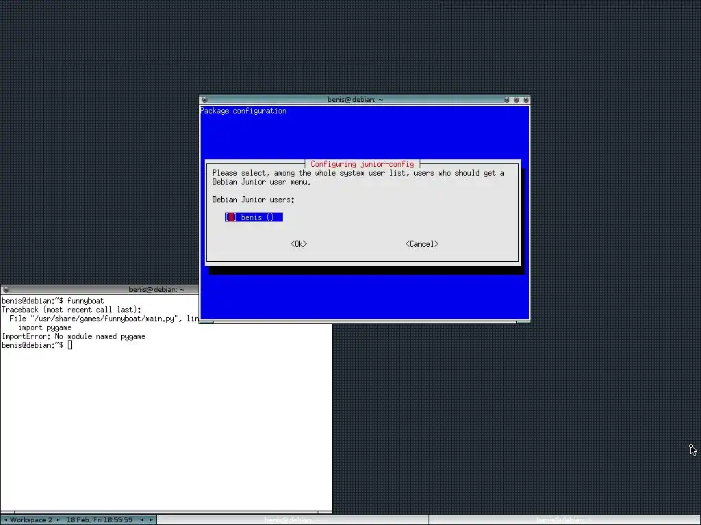Click the configuration window title bar text
This screenshot has width=701, height=525.
click(x=355, y=100)
